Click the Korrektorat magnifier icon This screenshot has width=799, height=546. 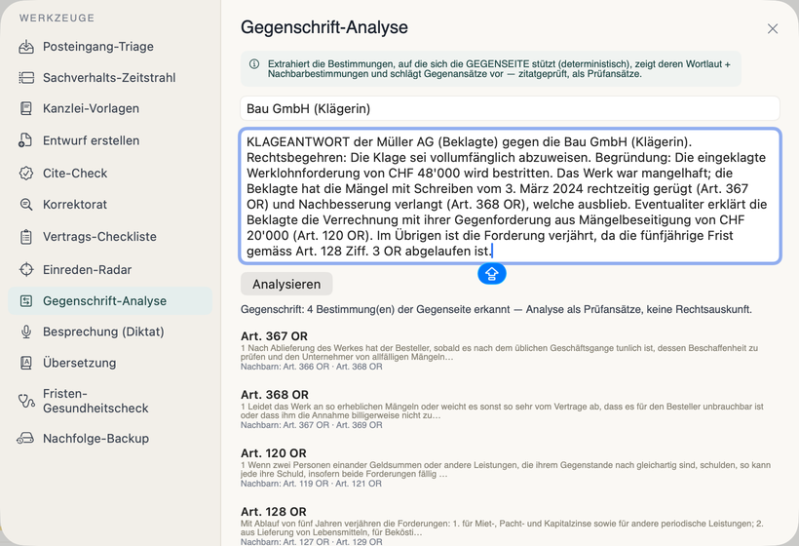26,205
